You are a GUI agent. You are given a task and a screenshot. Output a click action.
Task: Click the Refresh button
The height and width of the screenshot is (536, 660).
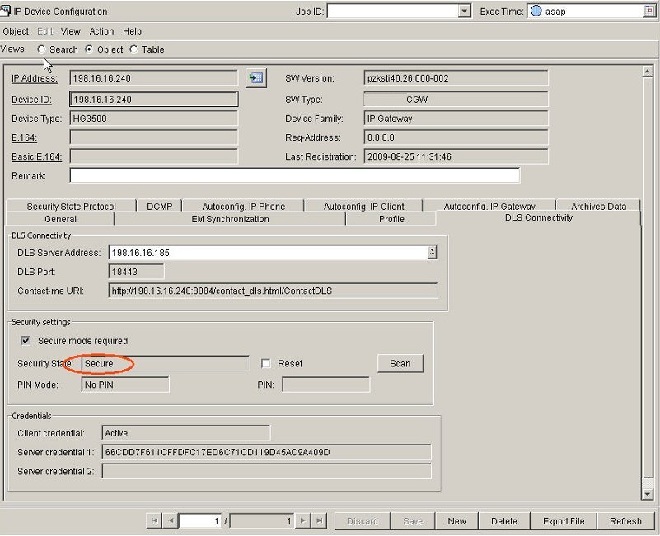(625, 521)
